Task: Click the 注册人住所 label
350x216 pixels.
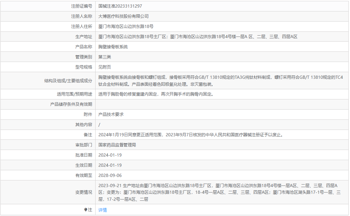Action: tap(82, 26)
